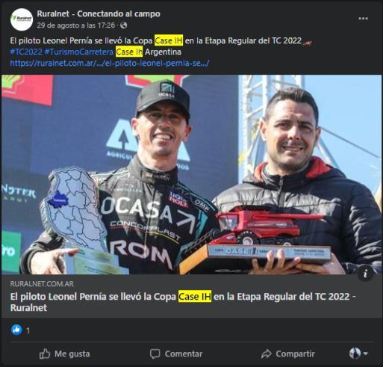Click the info icon on link preview
Viewport: 383px width, 367px height.
365,274
